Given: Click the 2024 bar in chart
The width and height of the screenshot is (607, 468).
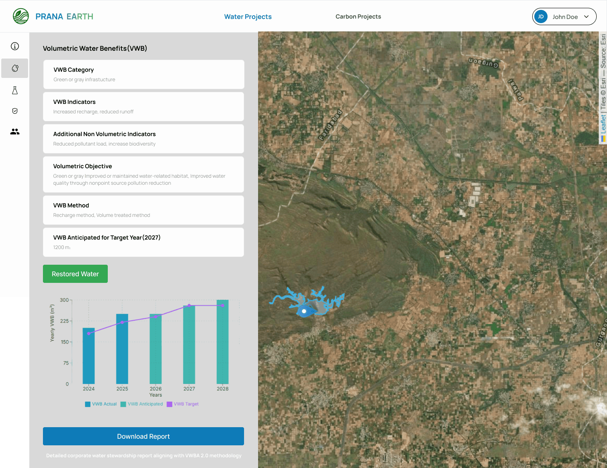Looking at the screenshot, I should pyautogui.click(x=89, y=356).
